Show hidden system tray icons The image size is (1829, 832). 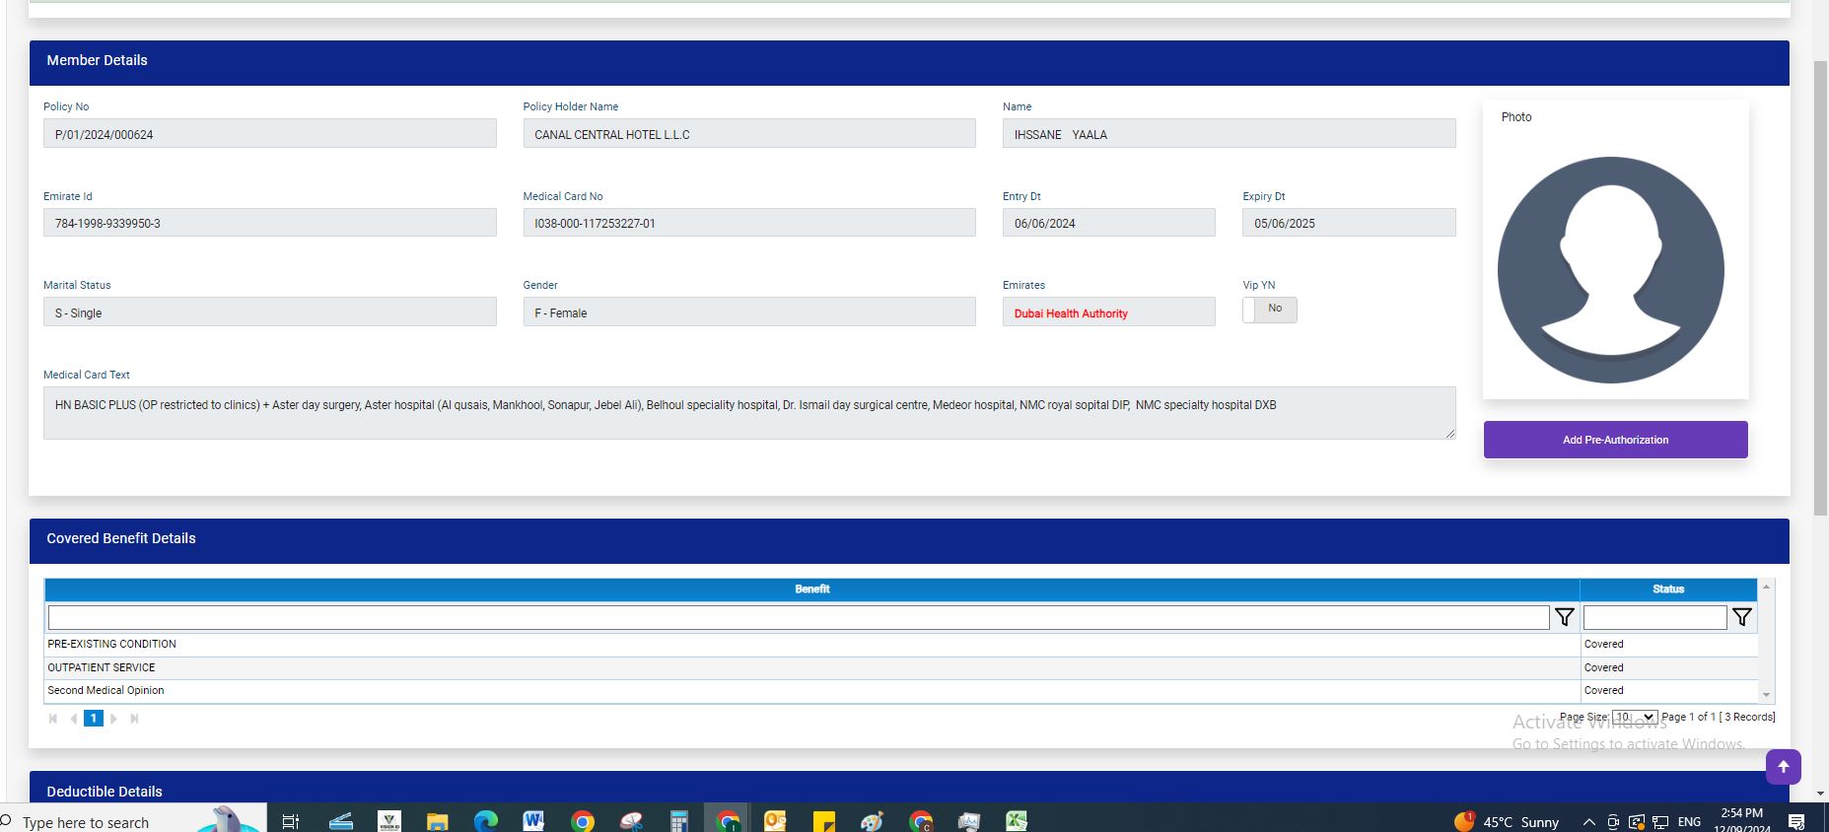tap(1588, 822)
